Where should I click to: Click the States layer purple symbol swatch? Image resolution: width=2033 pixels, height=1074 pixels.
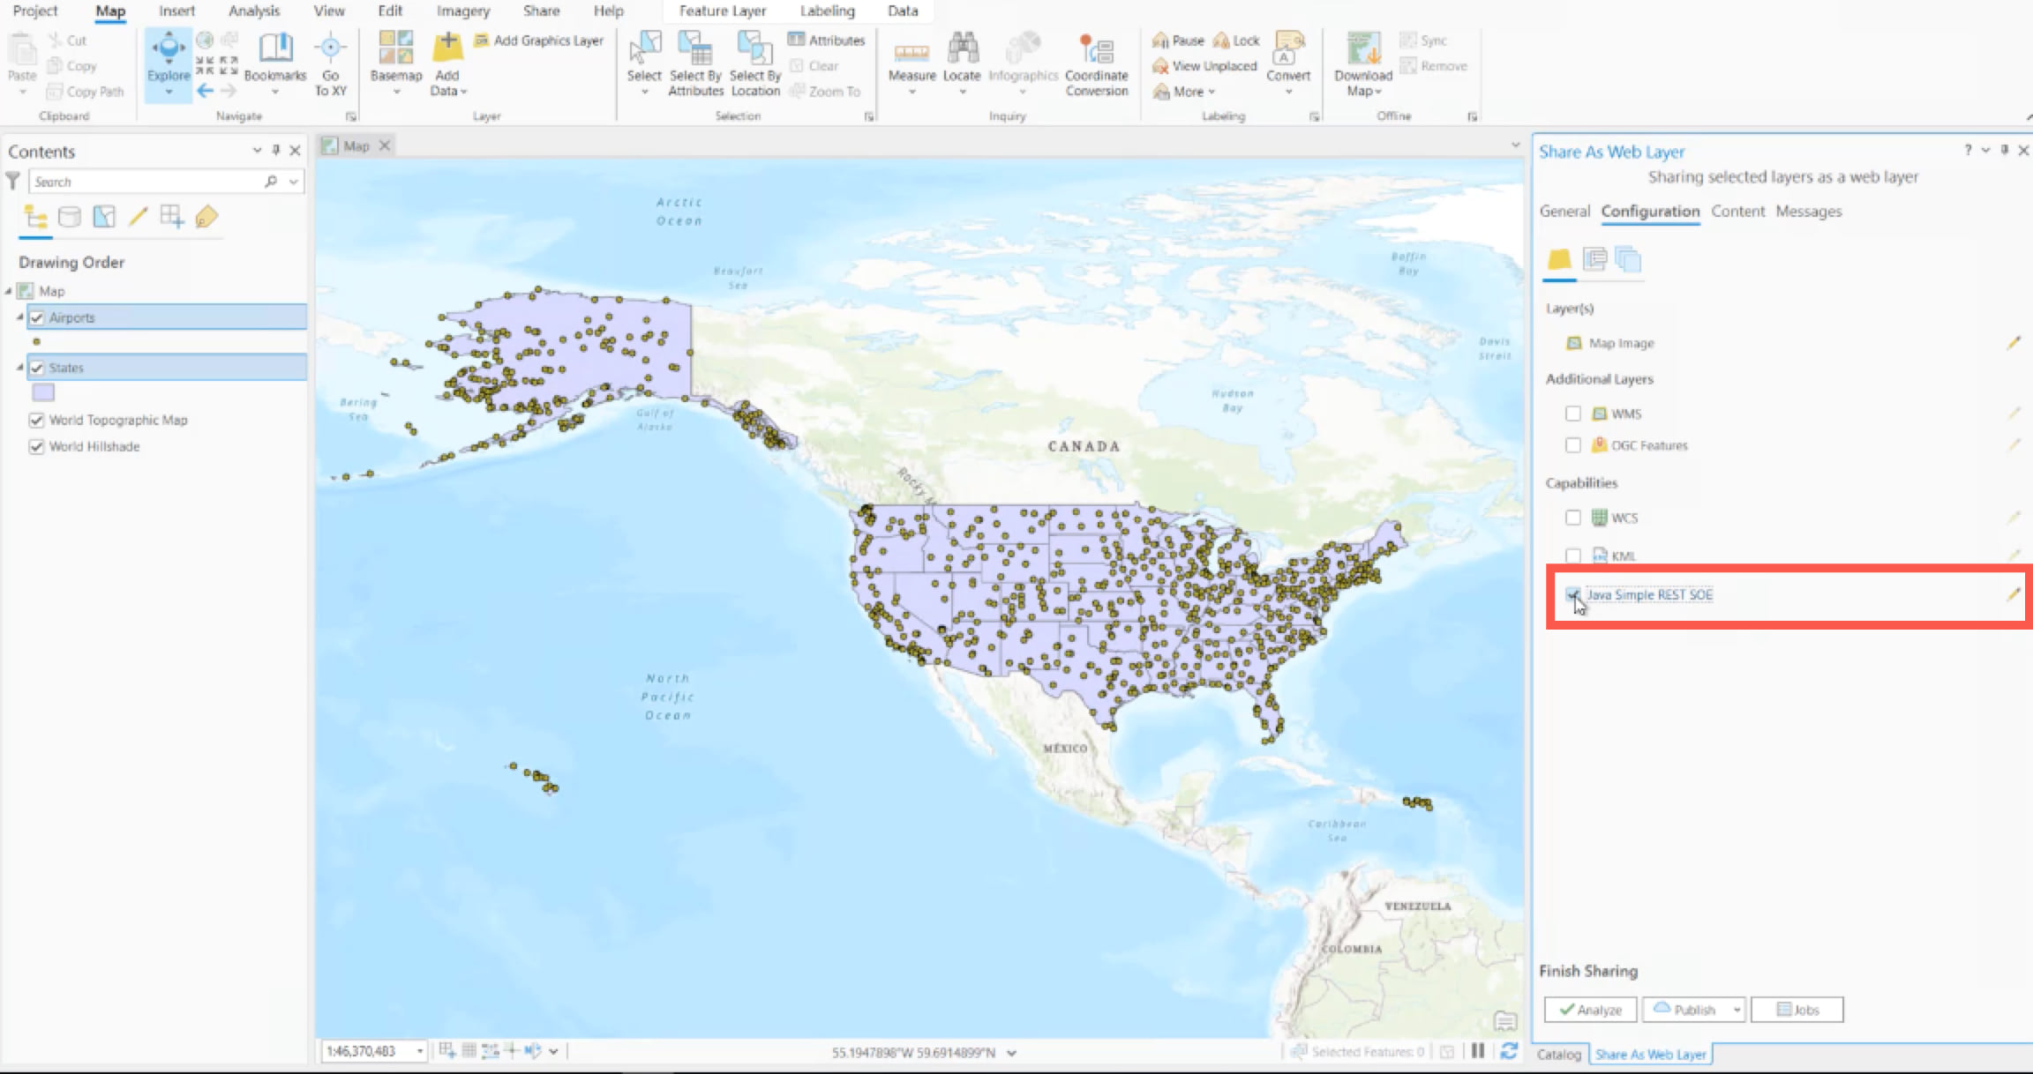(x=43, y=392)
